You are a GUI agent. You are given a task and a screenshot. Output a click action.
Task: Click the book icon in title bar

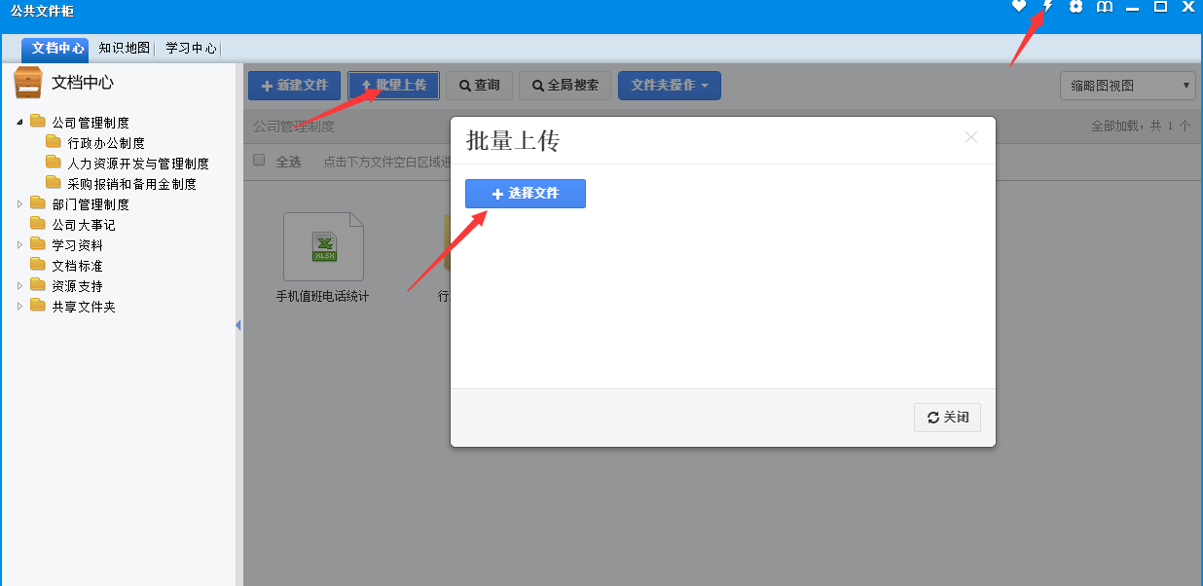1104,7
